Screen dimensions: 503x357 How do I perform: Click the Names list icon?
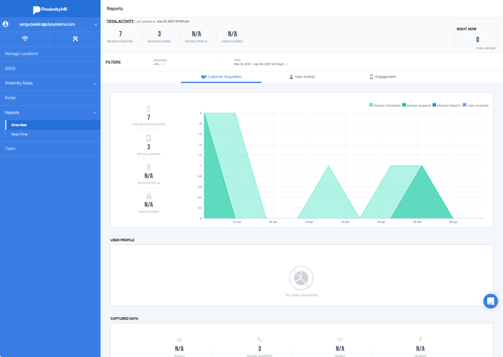pos(340,339)
